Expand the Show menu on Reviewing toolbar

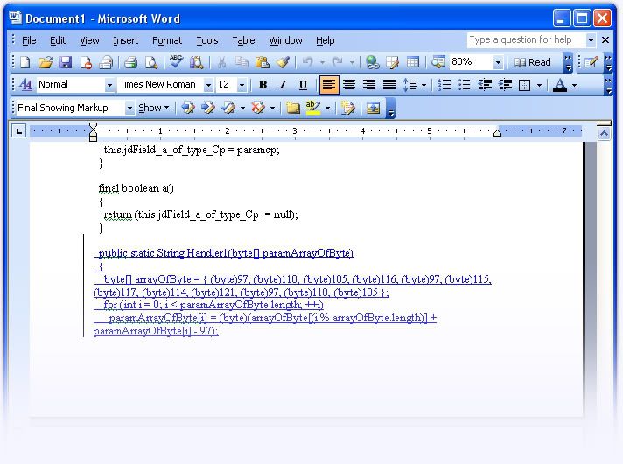(x=153, y=108)
